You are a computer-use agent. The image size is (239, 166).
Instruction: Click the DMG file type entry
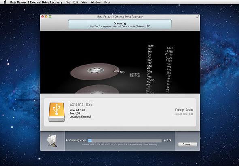pyautogui.click(x=149, y=77)
